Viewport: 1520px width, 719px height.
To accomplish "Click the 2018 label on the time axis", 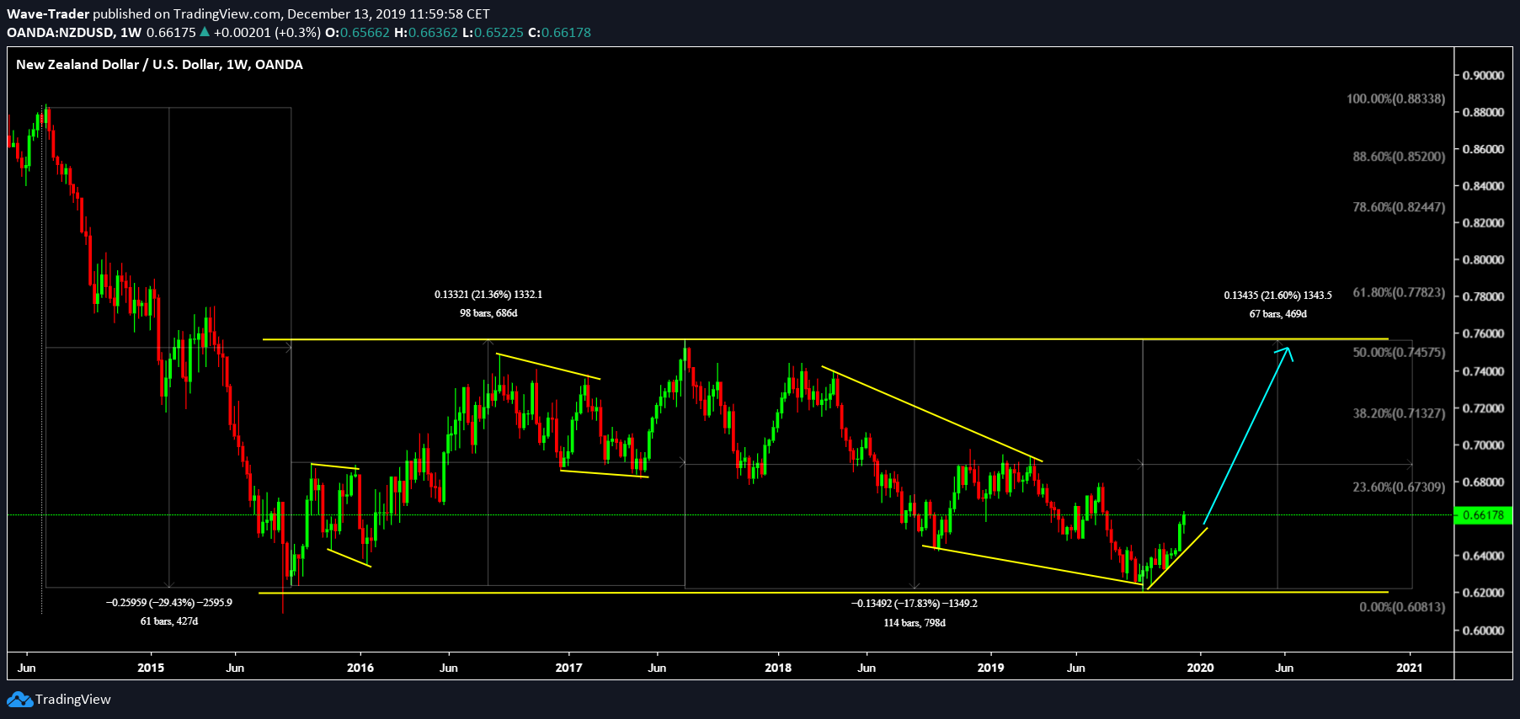I will pos(778,668).
